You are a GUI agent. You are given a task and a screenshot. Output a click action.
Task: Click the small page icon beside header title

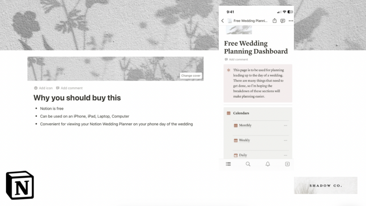pos(230,21)
